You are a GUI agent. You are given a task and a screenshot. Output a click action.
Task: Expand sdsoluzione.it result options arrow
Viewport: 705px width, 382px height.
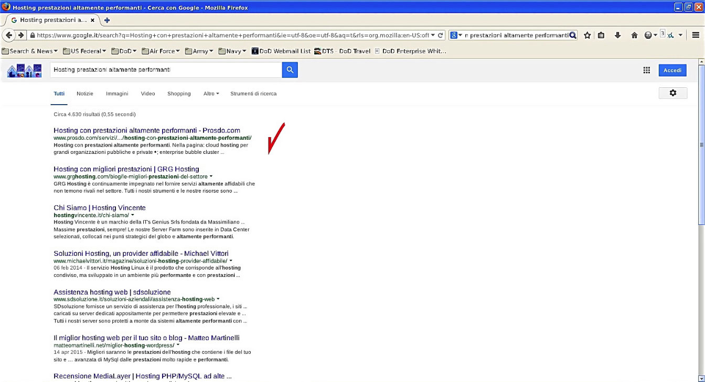pyautogui.click(x=218, y=299)
